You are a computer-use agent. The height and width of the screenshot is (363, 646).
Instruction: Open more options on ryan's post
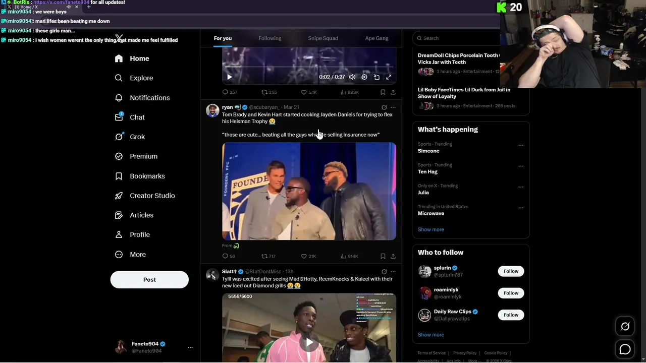click(393, 107)
